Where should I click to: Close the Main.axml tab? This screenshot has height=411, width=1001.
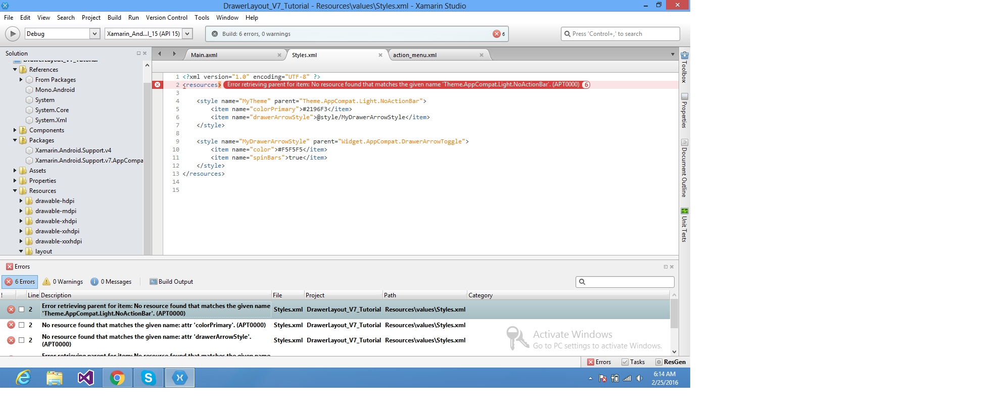click(279, 55)
